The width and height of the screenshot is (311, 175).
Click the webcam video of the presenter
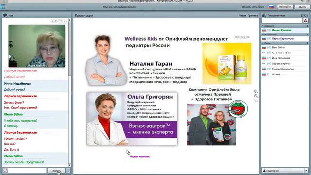pos(37,46)
